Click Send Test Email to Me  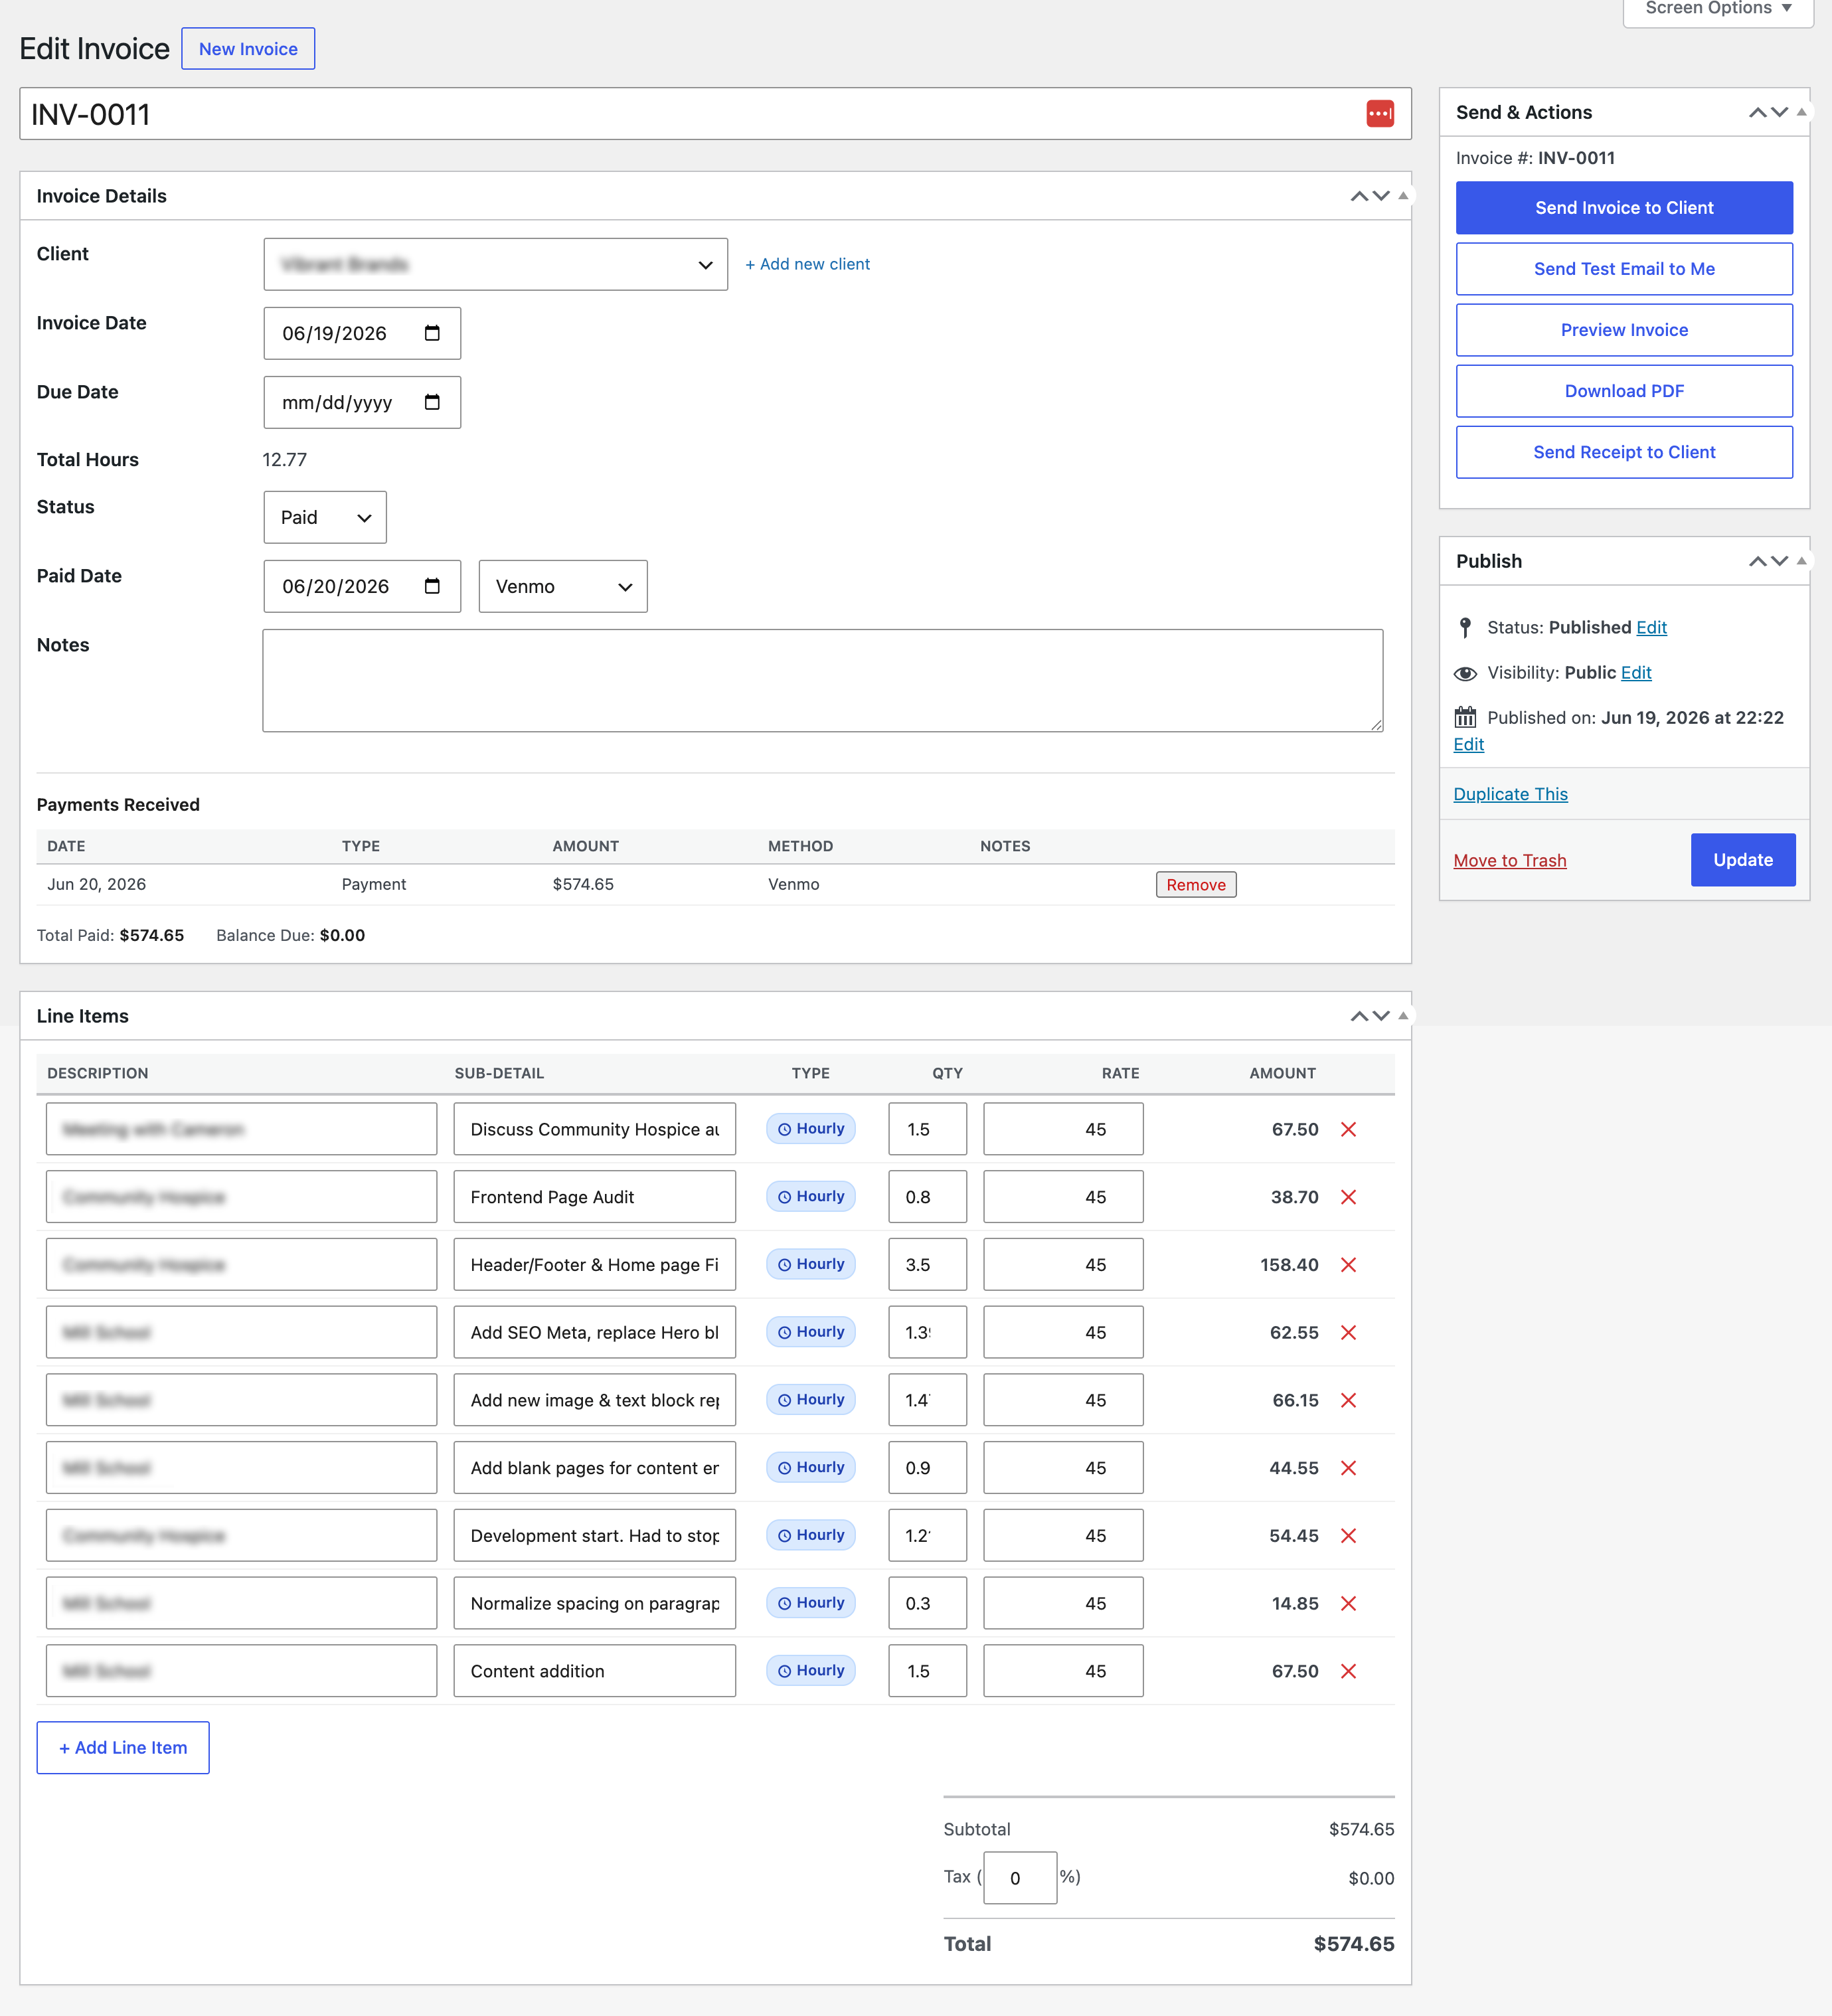[1624, 269]
